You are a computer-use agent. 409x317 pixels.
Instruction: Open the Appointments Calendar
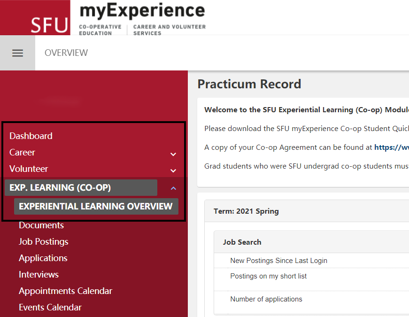pyautogui.click(x=65, y=291)
